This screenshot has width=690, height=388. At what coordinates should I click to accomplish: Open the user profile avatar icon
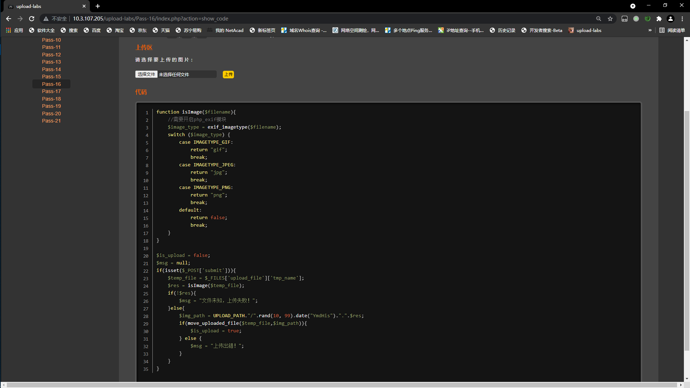click(671, 19)
